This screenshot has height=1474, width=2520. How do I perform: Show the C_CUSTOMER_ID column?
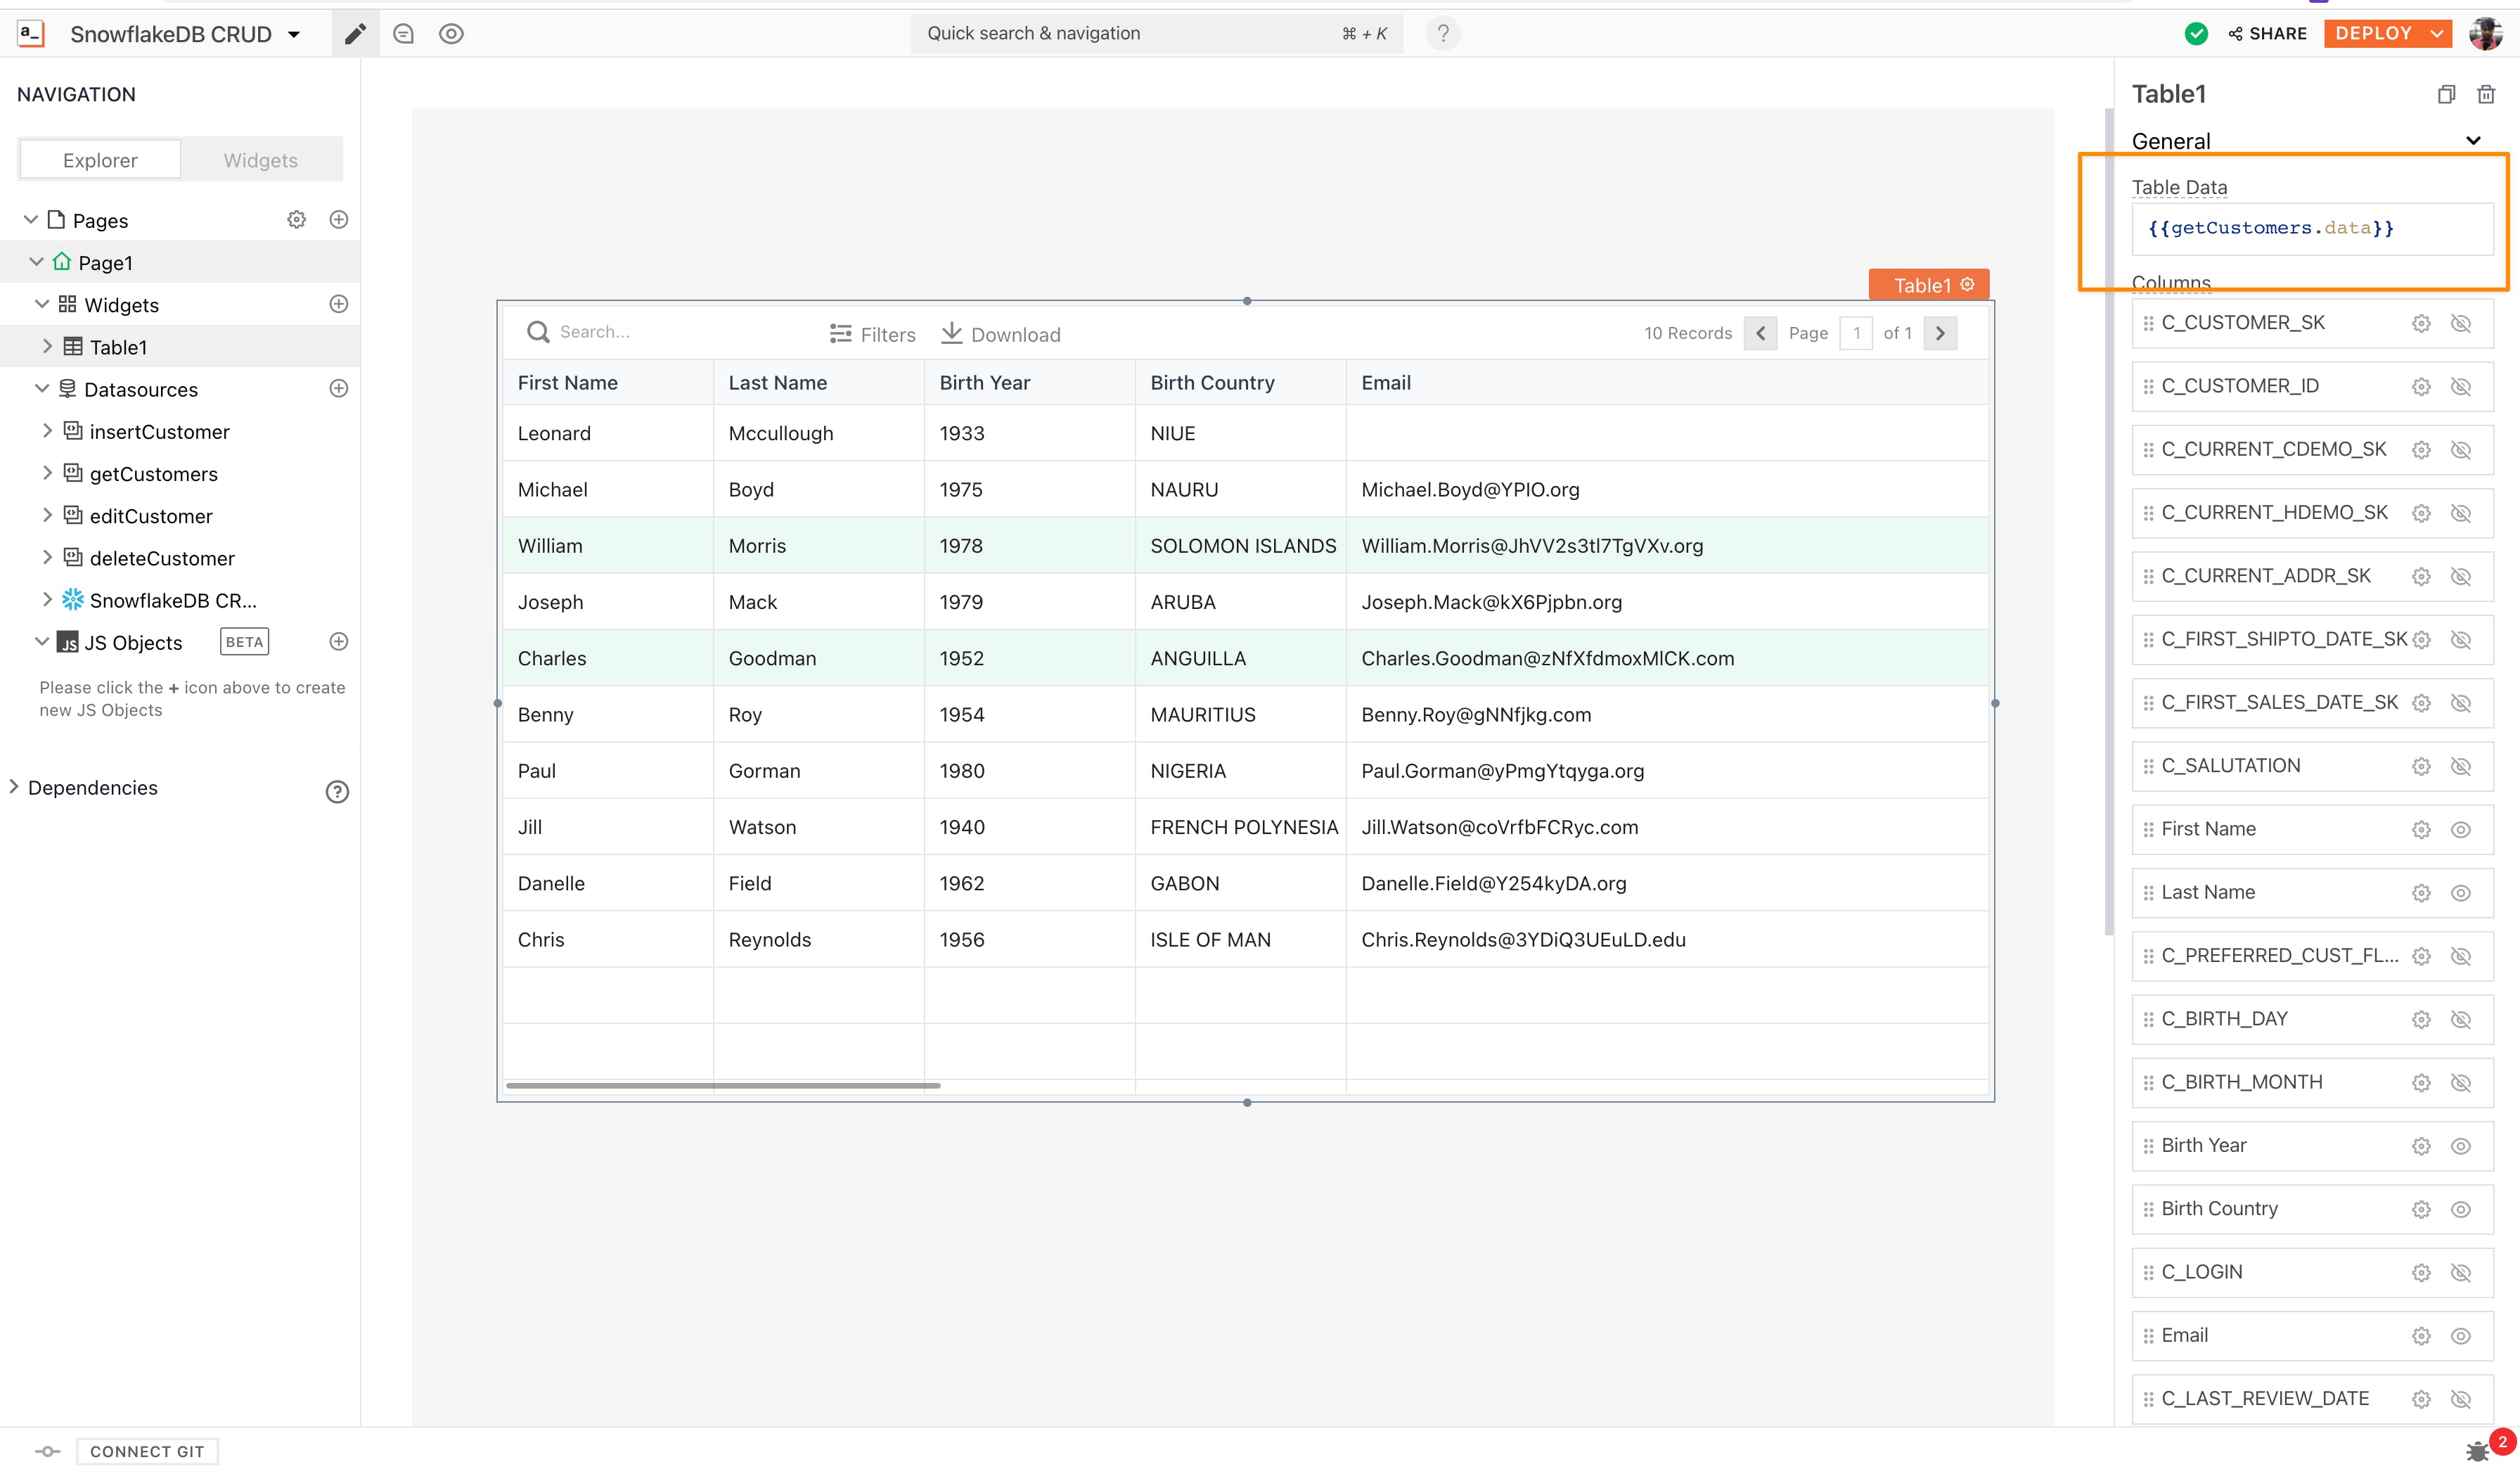[x=2461, y=386]
